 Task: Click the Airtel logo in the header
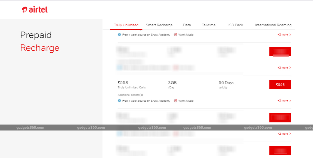coord(34,9)
